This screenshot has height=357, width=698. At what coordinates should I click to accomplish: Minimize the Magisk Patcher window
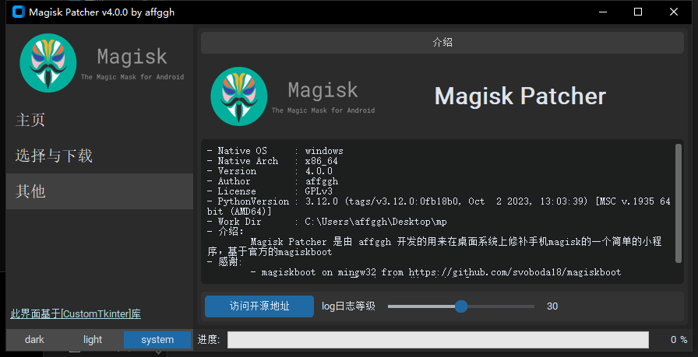(603, 12)
